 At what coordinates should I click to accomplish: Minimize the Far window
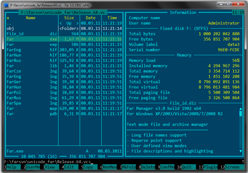(221, 4)
